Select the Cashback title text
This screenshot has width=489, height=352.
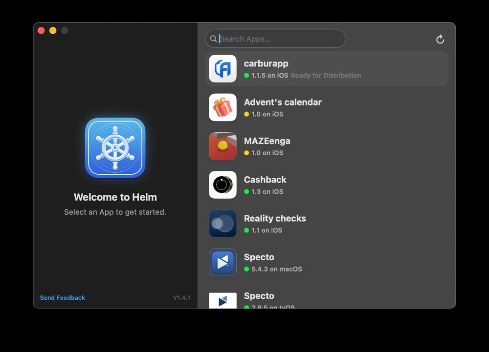click(265, 180)
